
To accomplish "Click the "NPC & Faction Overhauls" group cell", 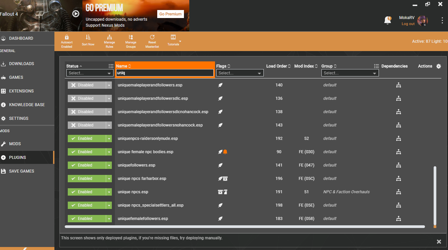I will (x=347, y=192).
